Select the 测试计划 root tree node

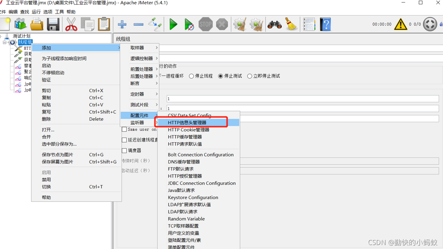(x=21, y=36)
